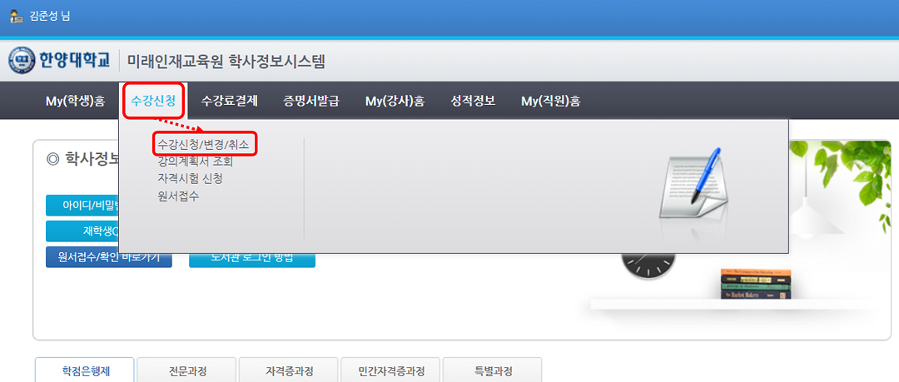This screenshot has height=382, width=899.
Task: Click the Hanyang University emblem logo
Action: (x=22, y=61)
